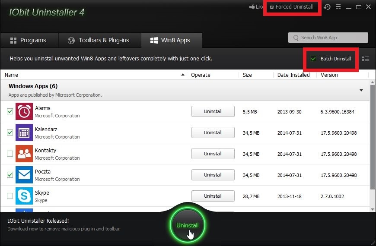The height and width of the screenshot is (246, 376).
Task: Open the uninstall history clock icon
Action: [327, 7]
